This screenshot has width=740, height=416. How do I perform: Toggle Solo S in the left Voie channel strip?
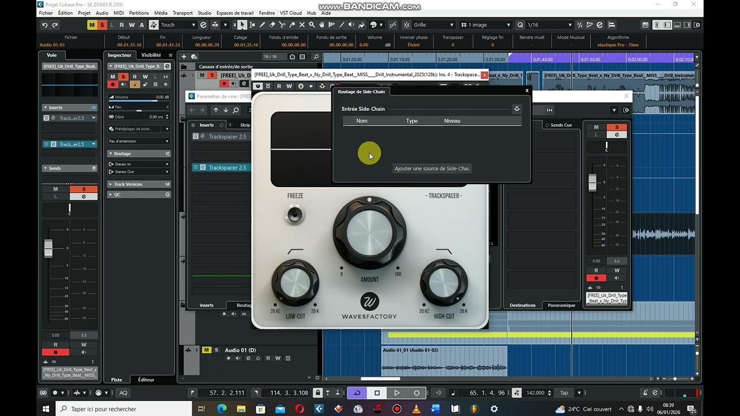(83, 189)
